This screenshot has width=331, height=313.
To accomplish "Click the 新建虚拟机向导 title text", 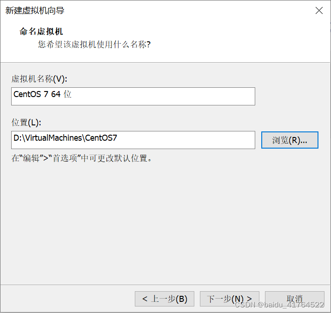I will [35, 11].
